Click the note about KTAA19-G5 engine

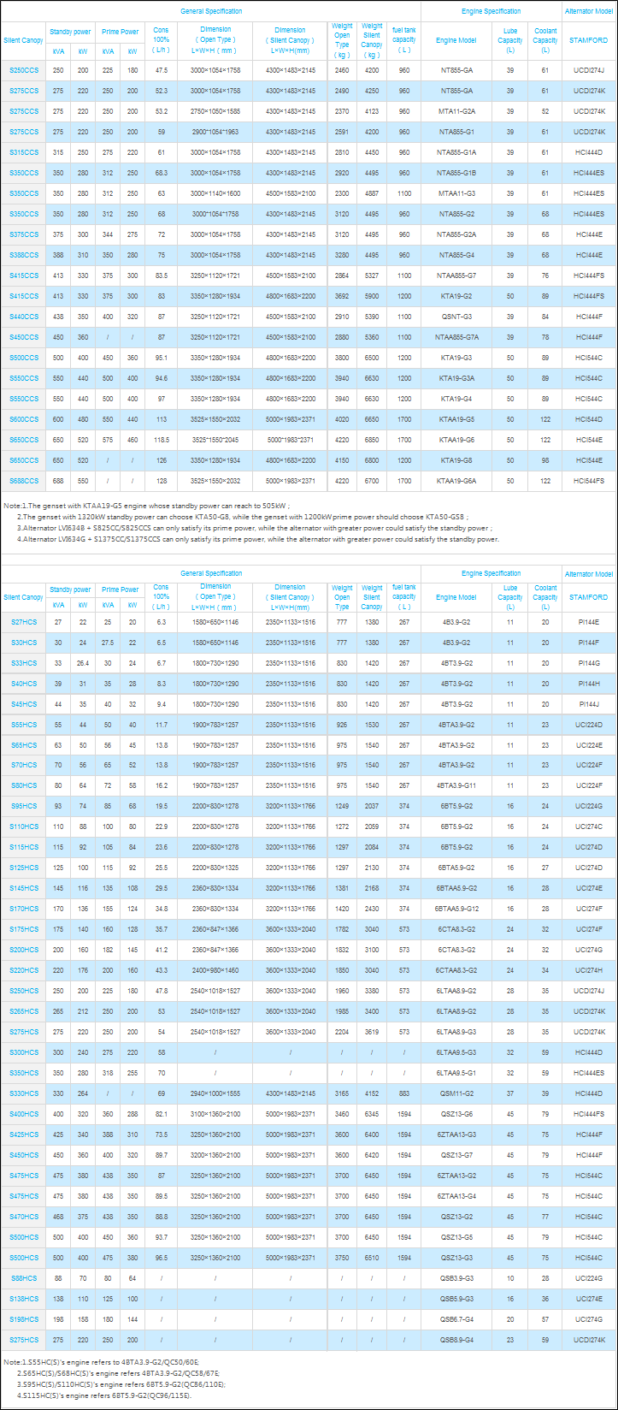(147, 507)
